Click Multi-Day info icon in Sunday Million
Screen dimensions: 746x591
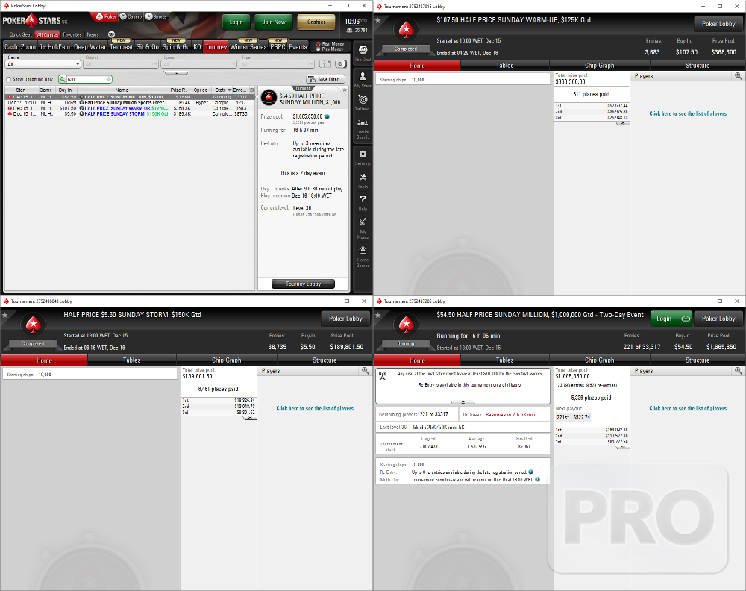pos(537,479)
